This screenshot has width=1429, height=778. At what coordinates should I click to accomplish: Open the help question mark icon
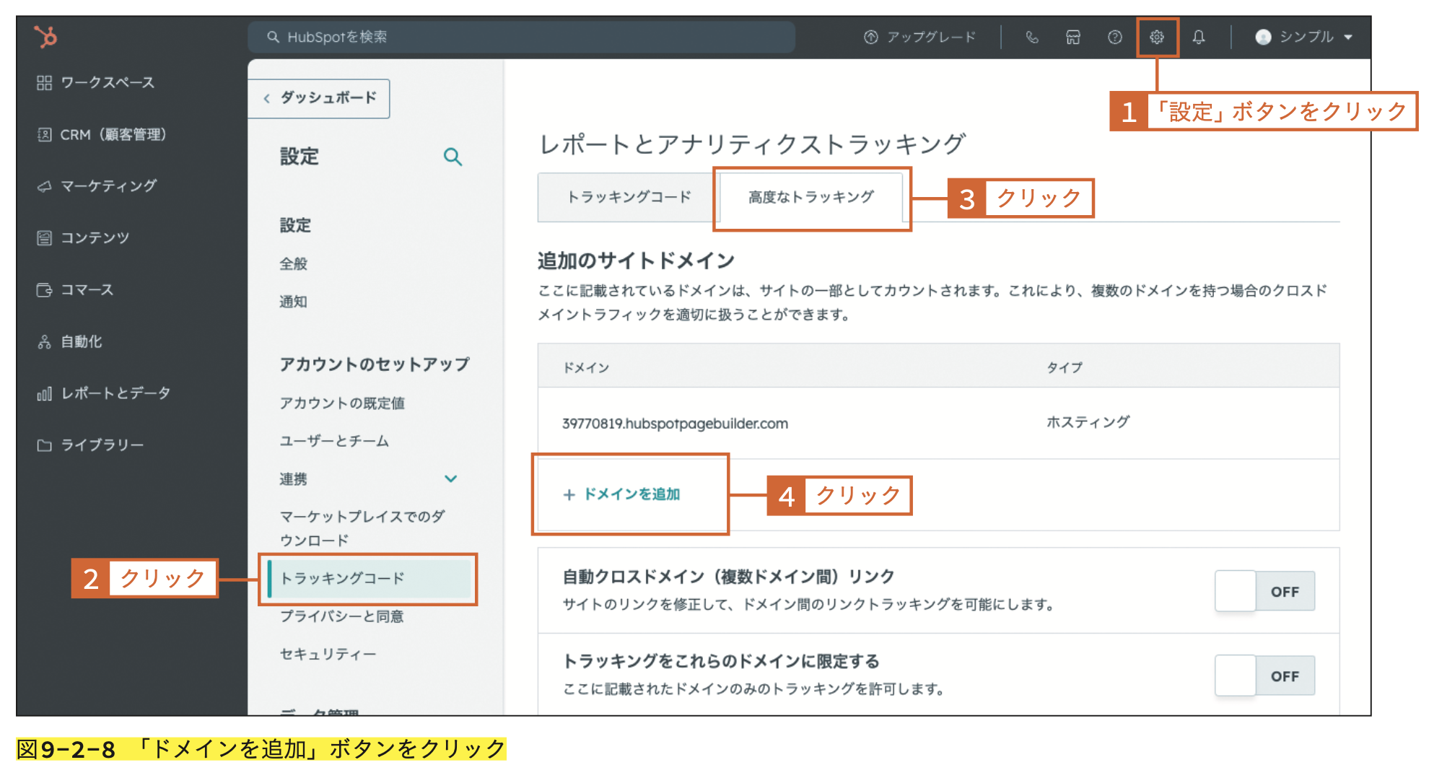point(1115,37)
